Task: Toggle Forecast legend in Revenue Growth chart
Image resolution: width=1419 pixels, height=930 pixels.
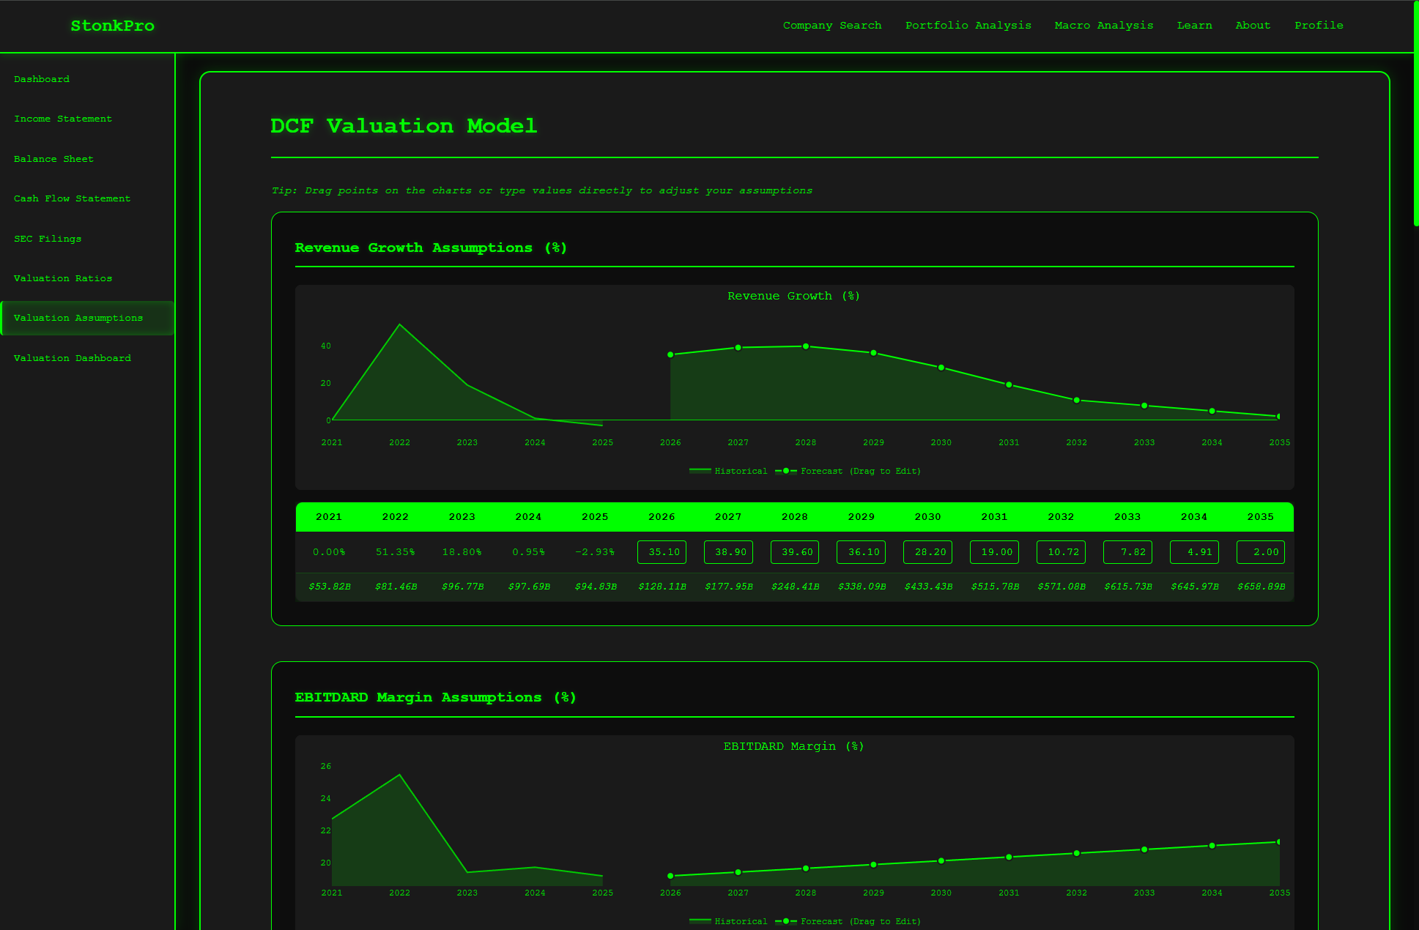Action: 848,472
